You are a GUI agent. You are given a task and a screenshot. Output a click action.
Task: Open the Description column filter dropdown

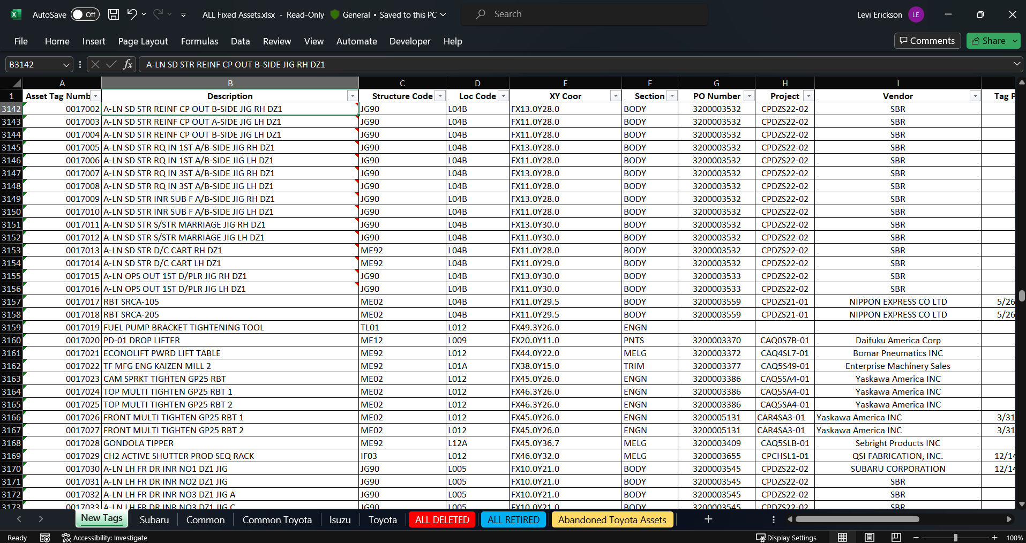352,96
